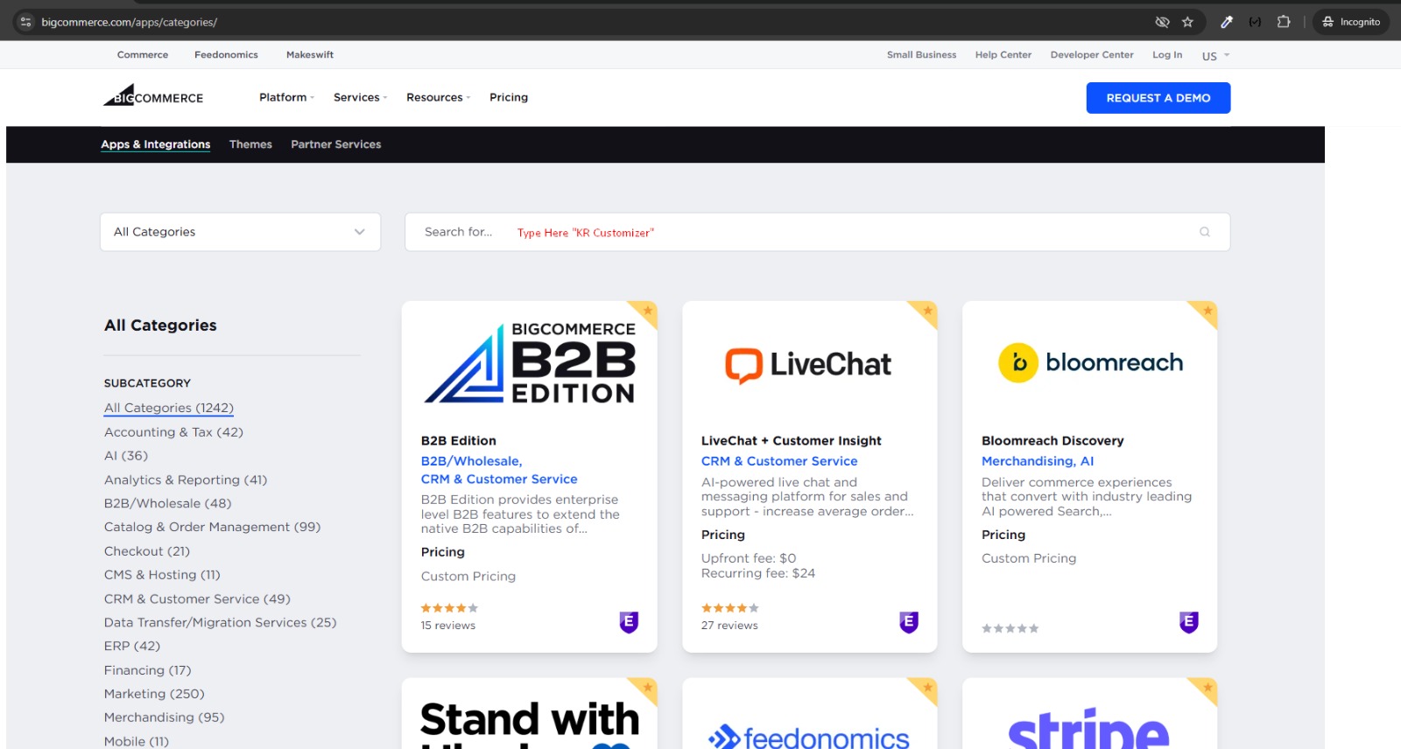This screenshot has height=749, width=1401.
Task: Select B2B/Wholesale (48) subcategory
Action: pos(168,503)
